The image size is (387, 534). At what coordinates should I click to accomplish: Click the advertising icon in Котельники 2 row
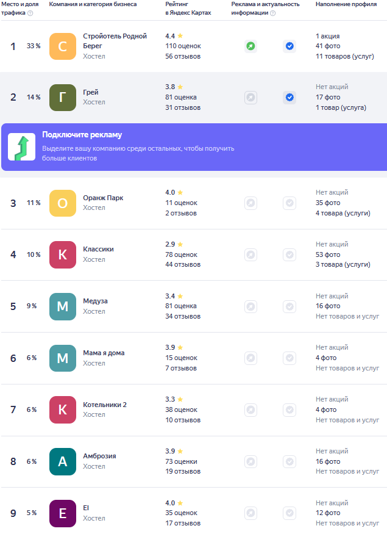(250, 410)
